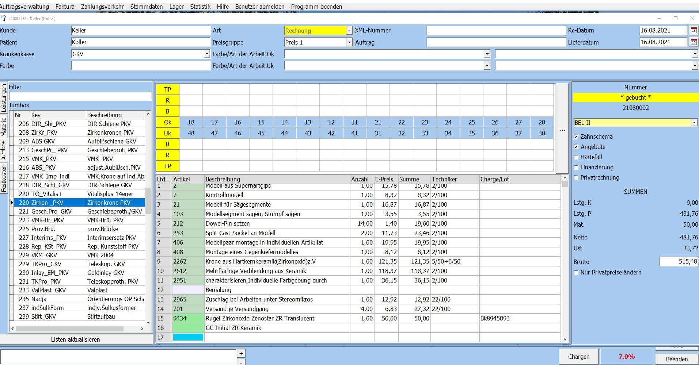Open the Re-Datum calendar picker
699x365 pixels.
[x=694, y=31]
